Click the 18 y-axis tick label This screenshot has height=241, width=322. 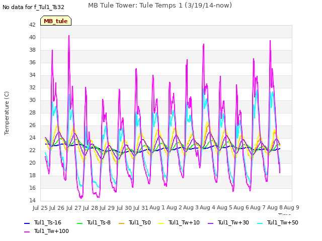click(x=32, y=175)
